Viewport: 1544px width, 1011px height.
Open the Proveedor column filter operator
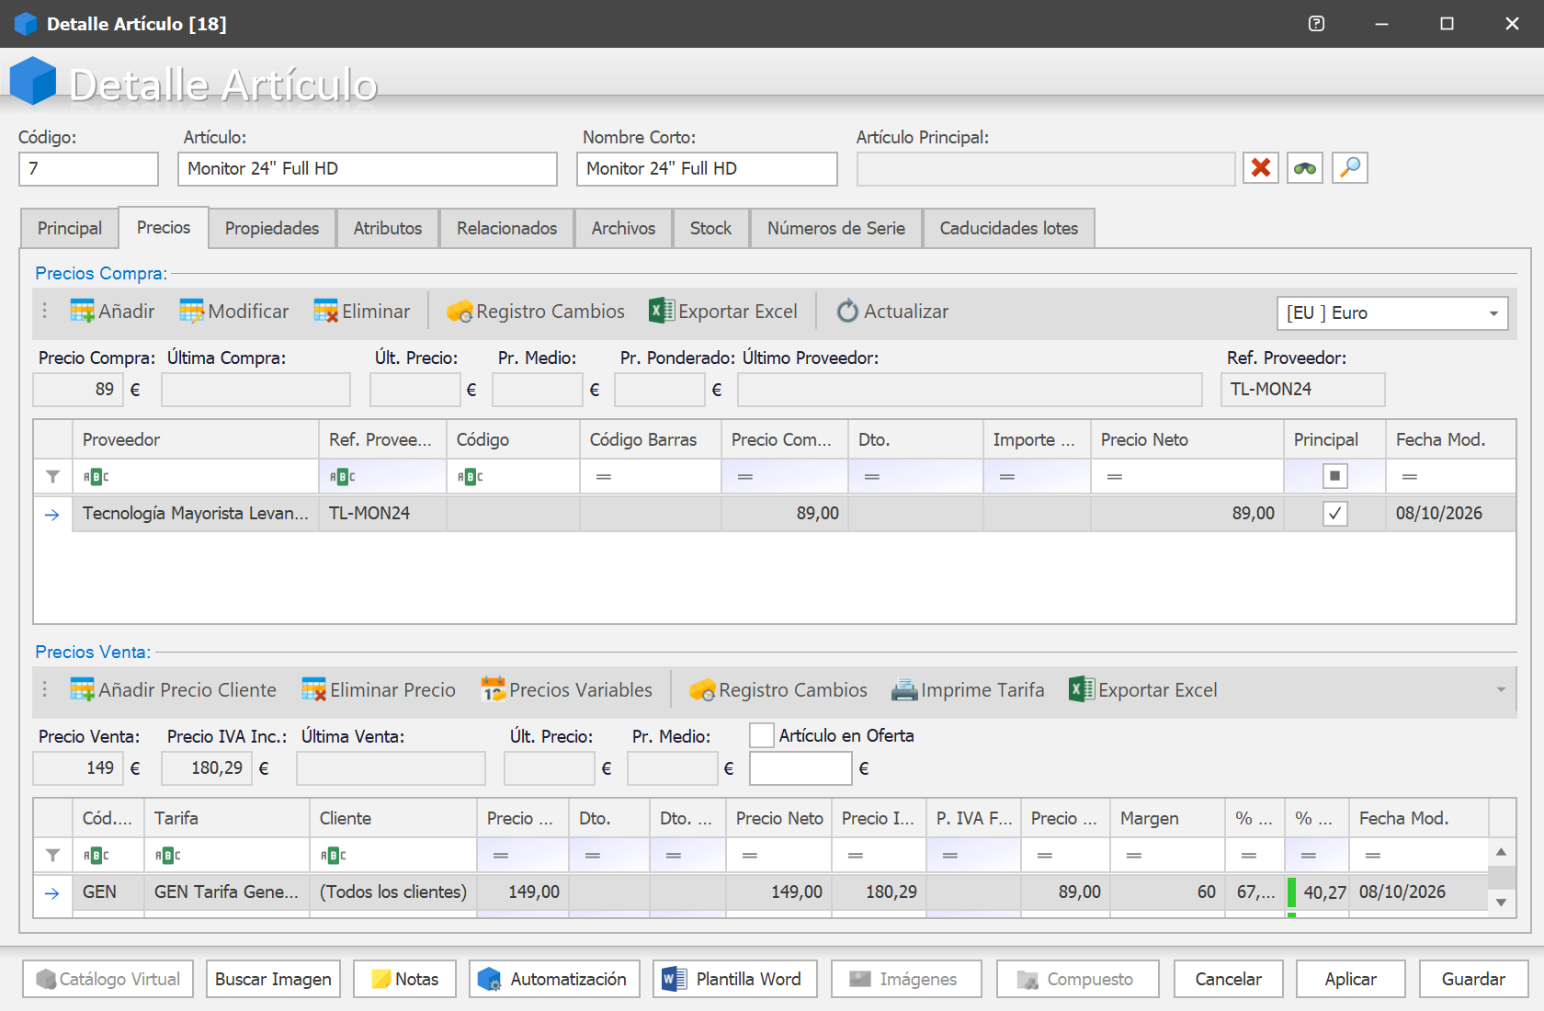tap(96, 476)
